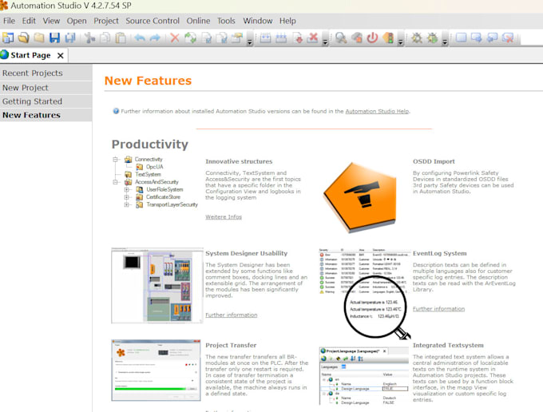Click the orange OSDD Import pentagon image
543x412 pixels.
[360, 197]
